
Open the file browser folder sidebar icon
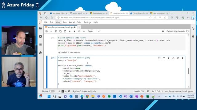pos(40,28)
